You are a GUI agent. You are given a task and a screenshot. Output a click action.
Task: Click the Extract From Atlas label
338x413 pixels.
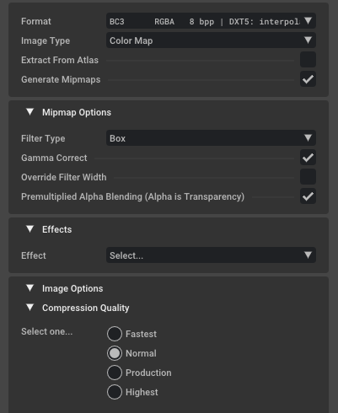(x=60, y=60)
